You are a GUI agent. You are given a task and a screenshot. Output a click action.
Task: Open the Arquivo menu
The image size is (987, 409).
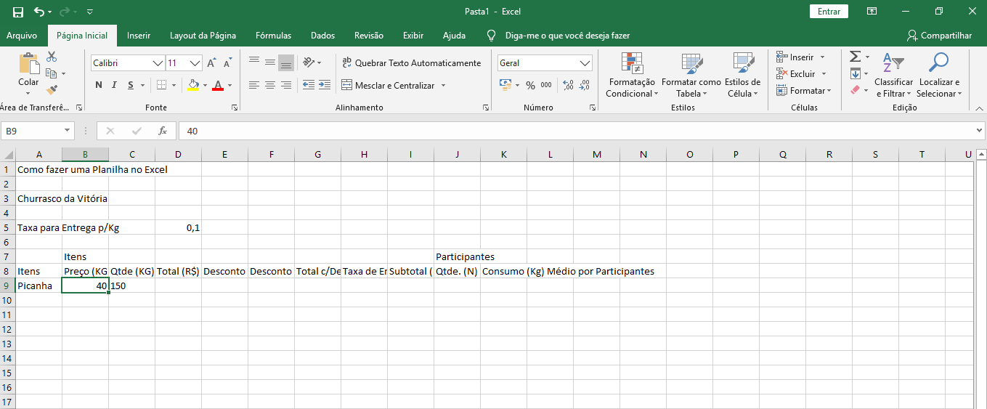click(22, 36)
